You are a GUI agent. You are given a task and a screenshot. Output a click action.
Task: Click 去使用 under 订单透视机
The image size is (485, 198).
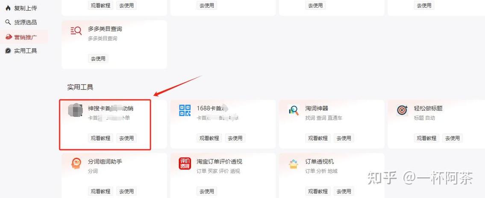point(344,191)
